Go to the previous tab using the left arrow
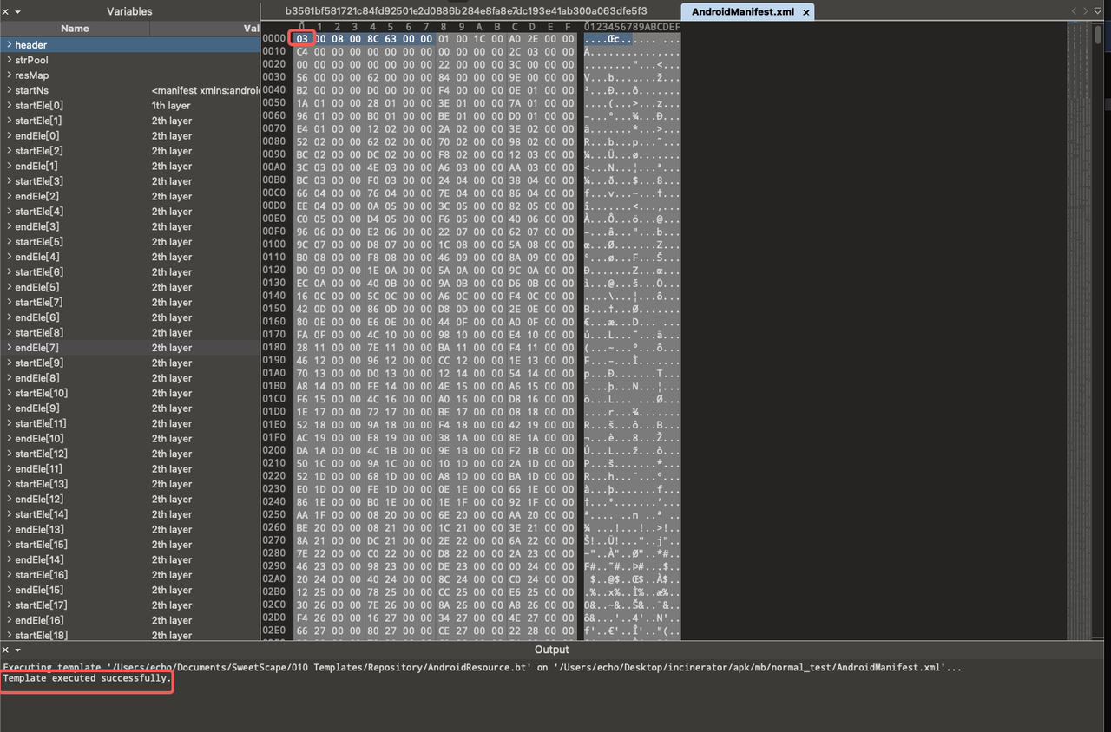1111x732 pixels. (1075, 11)
